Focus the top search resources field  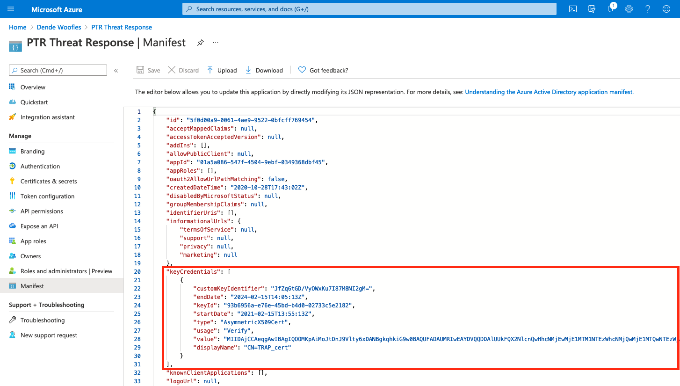click(369, 9)
